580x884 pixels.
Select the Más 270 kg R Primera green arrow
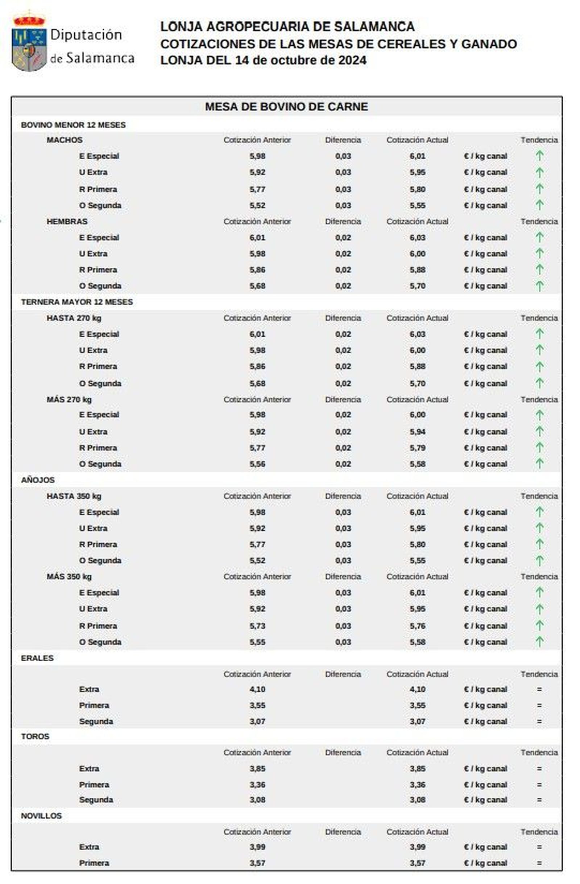[539, 448]
